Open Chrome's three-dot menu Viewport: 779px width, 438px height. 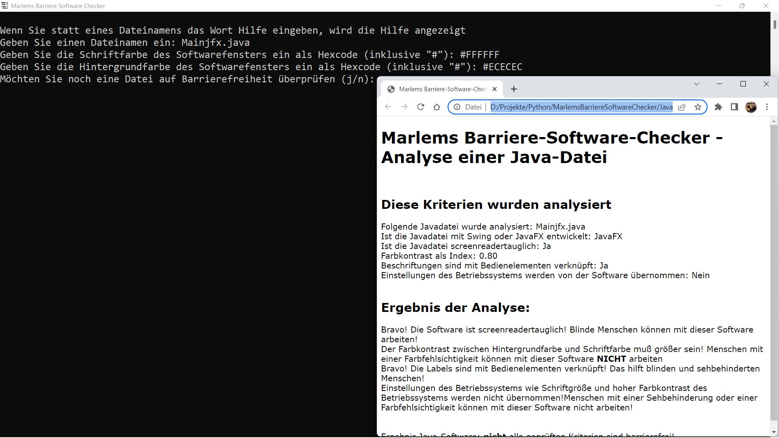pyautogui.click(x=767, y=107)
